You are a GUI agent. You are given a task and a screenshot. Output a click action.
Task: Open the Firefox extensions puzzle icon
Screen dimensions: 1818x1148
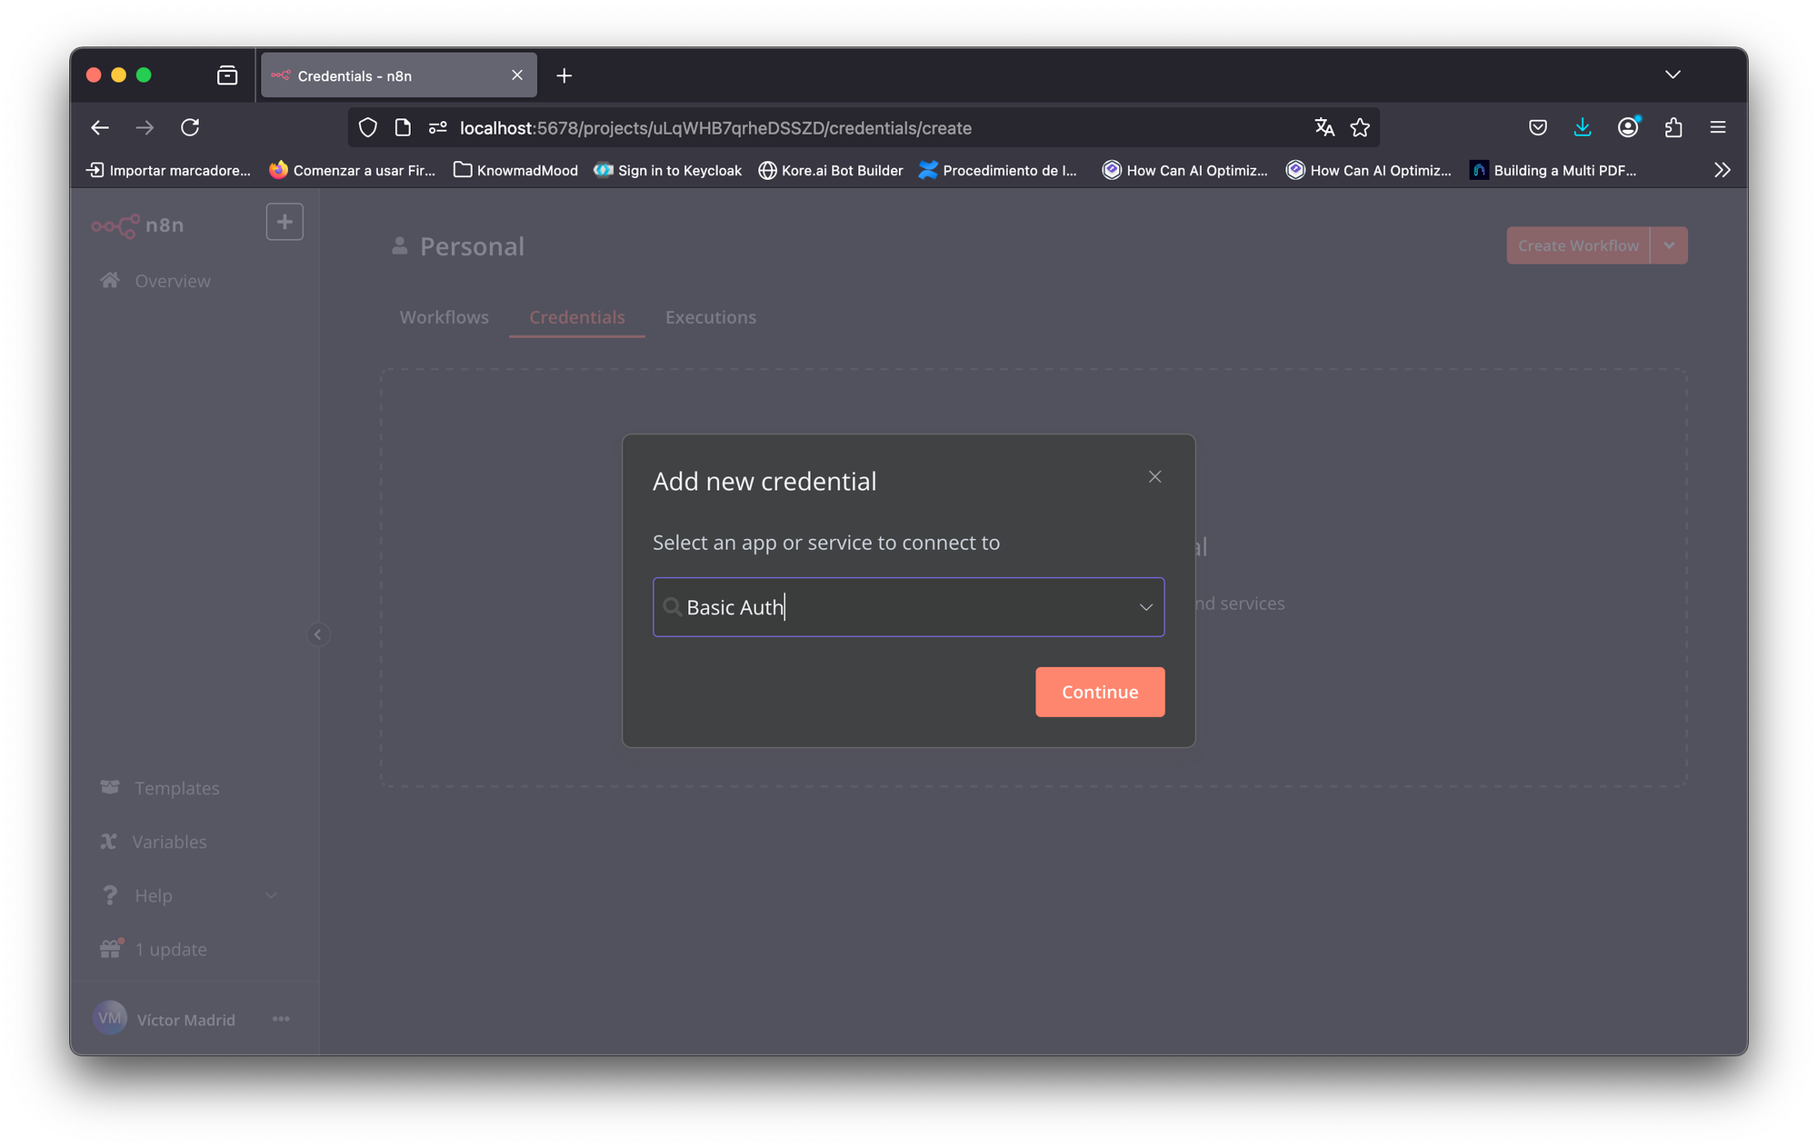point(1673,128)
